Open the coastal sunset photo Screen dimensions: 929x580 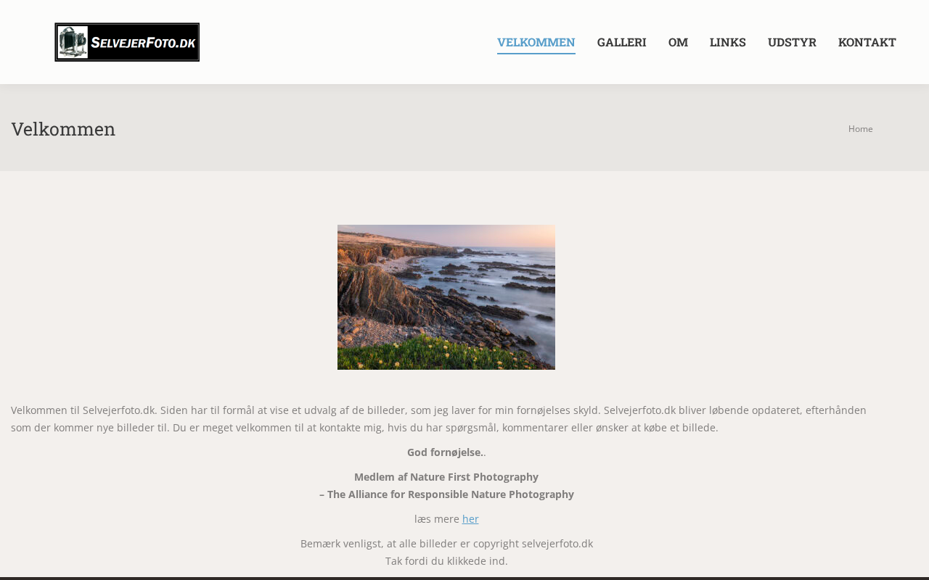pyautogui.click(x=446, y=297)
